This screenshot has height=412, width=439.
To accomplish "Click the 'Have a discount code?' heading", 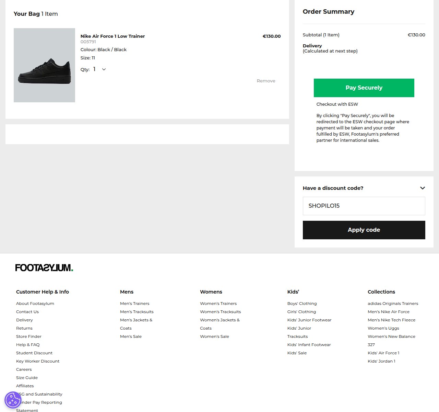I will click(333, 188).
